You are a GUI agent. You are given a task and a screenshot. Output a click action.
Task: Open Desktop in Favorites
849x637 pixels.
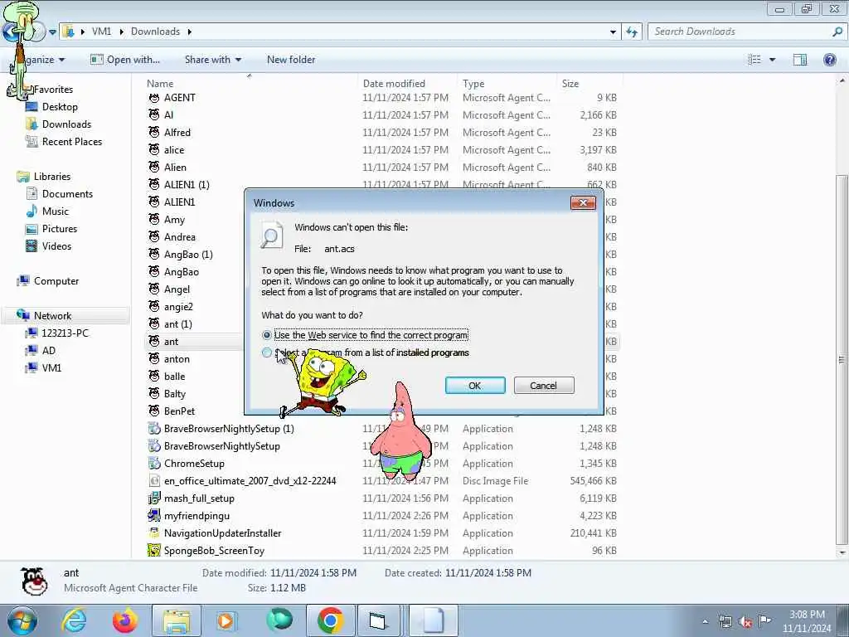[x=60, y=107]
